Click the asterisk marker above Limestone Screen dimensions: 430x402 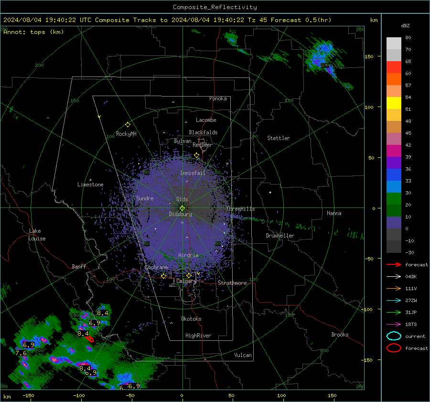pos(90,180)
